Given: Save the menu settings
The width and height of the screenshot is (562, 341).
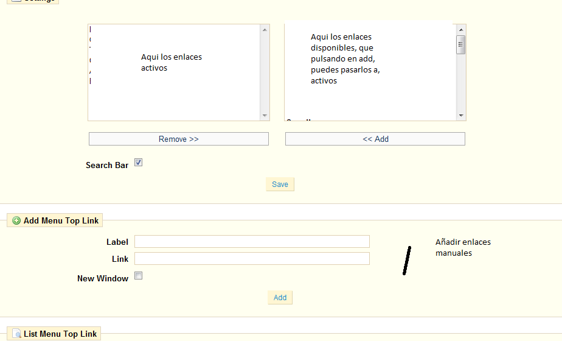Looking at the screenshot, I should 280,185.
